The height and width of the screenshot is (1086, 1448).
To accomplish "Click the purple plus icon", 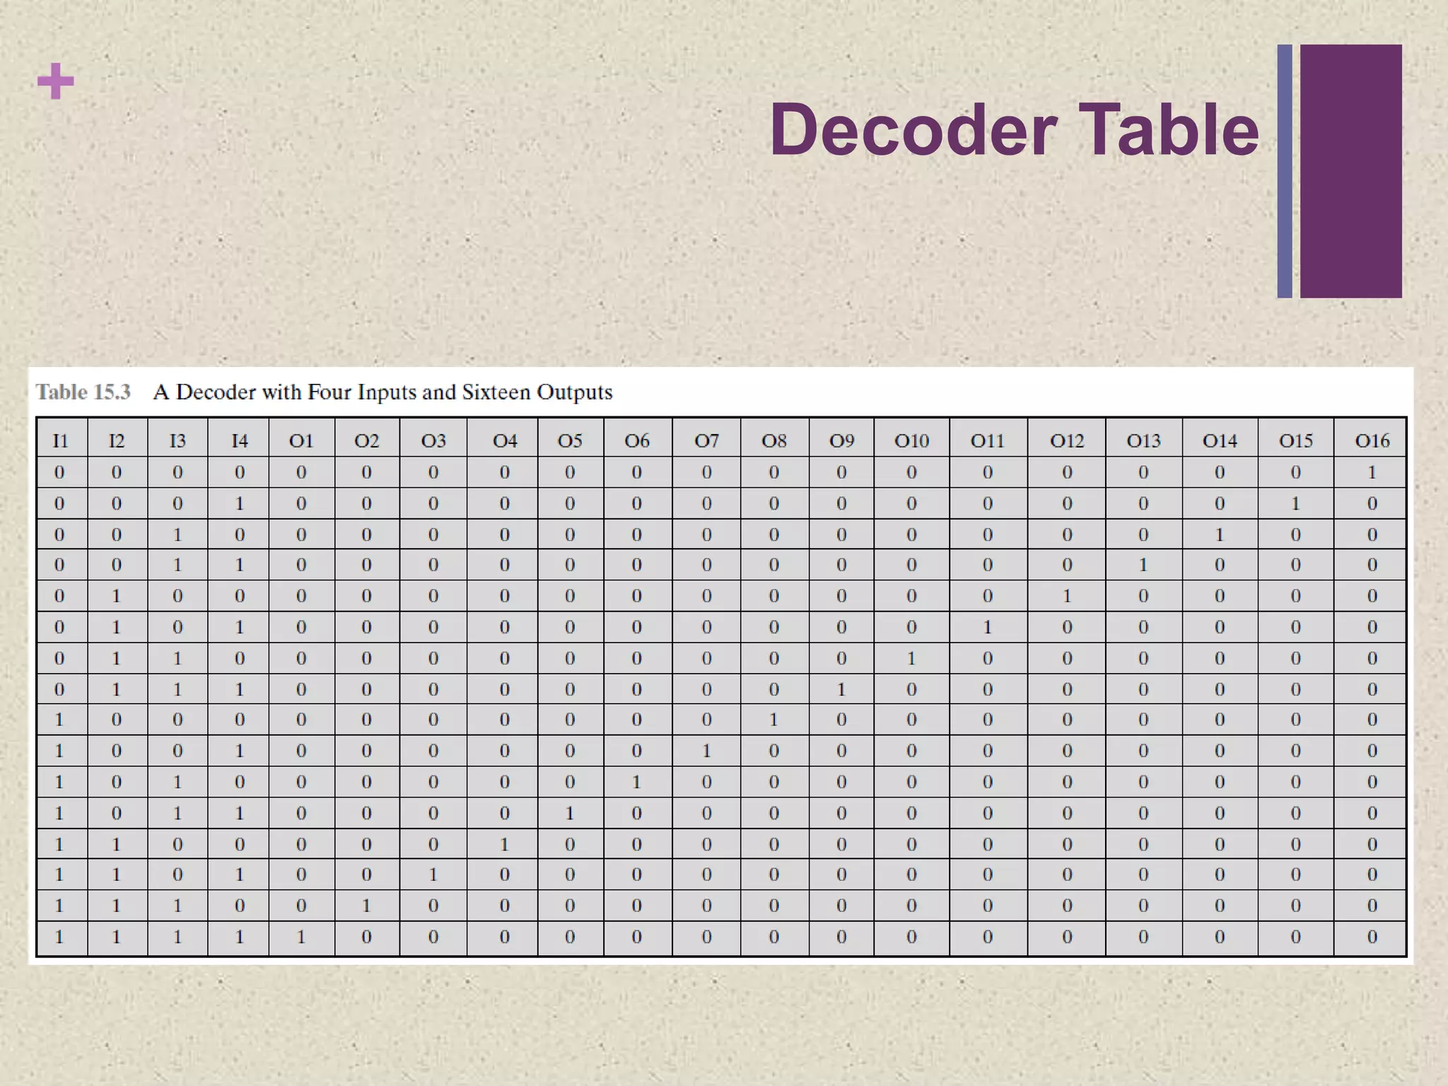I will click(x=55, y=81).
